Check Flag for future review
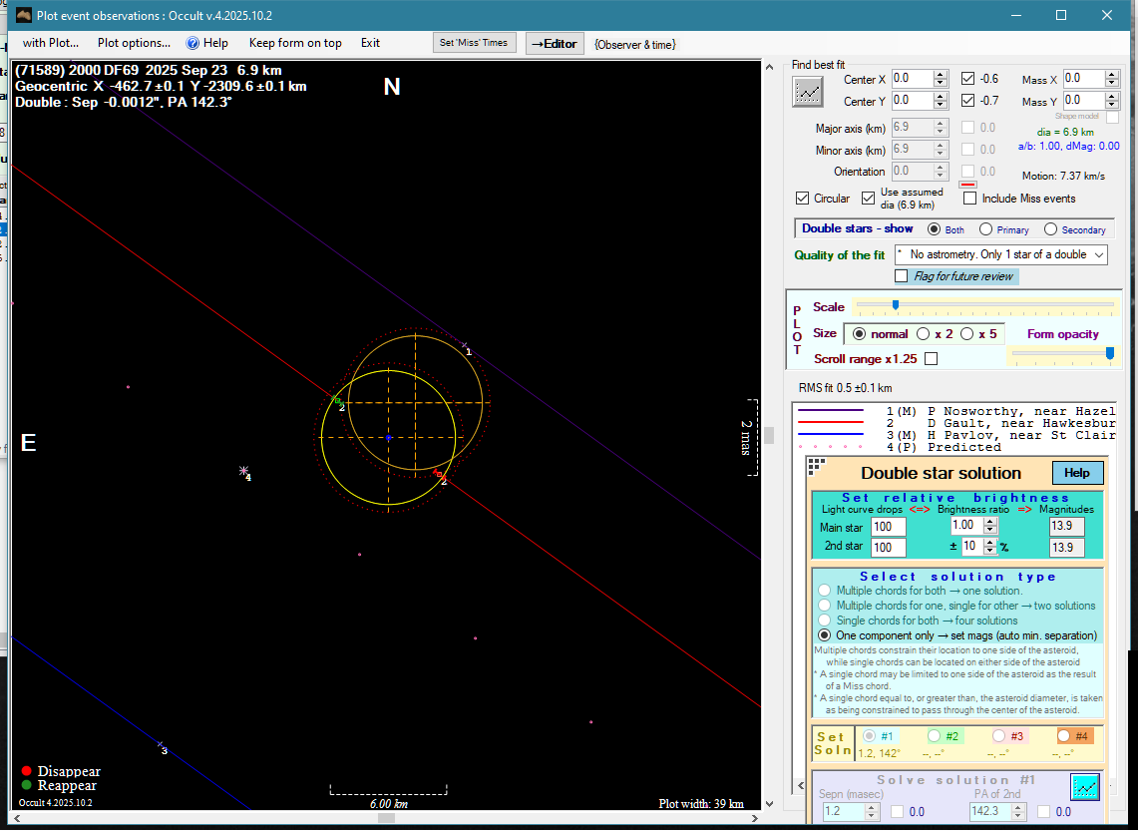This screenshot has width=1138, height=832. click(902, 276)
